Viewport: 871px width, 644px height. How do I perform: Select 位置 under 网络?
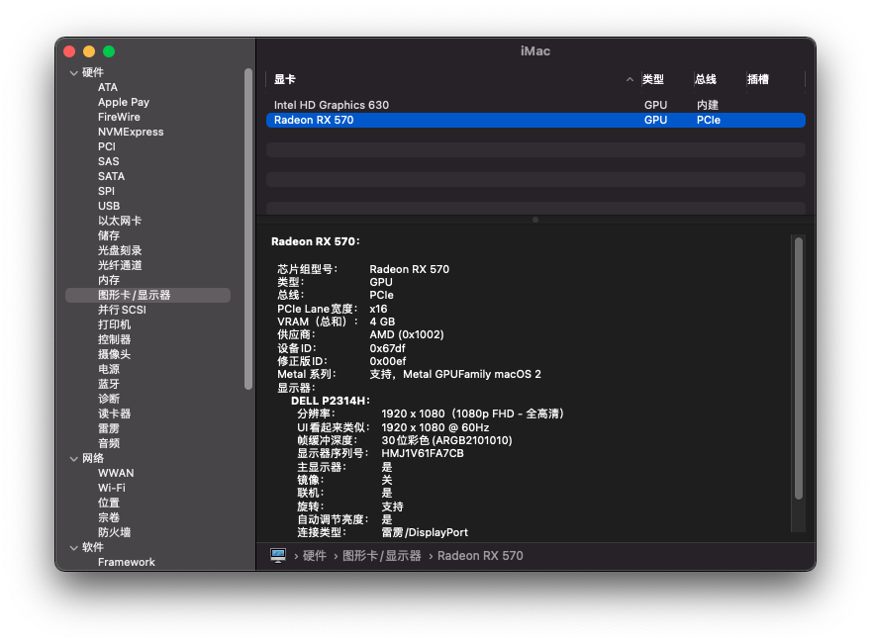coord(108,503)
